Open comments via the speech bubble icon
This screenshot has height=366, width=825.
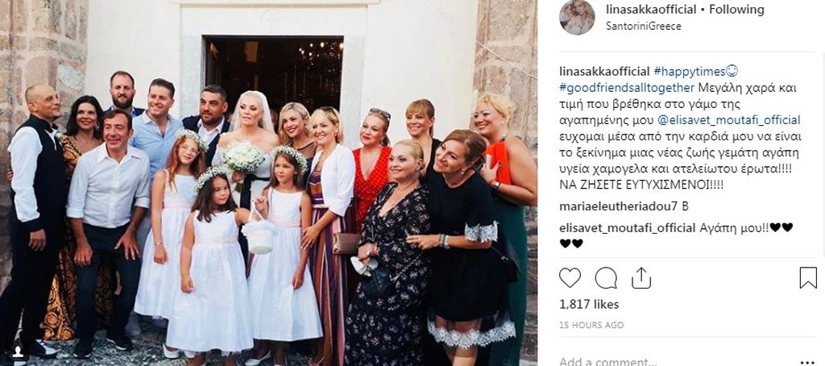606,277
